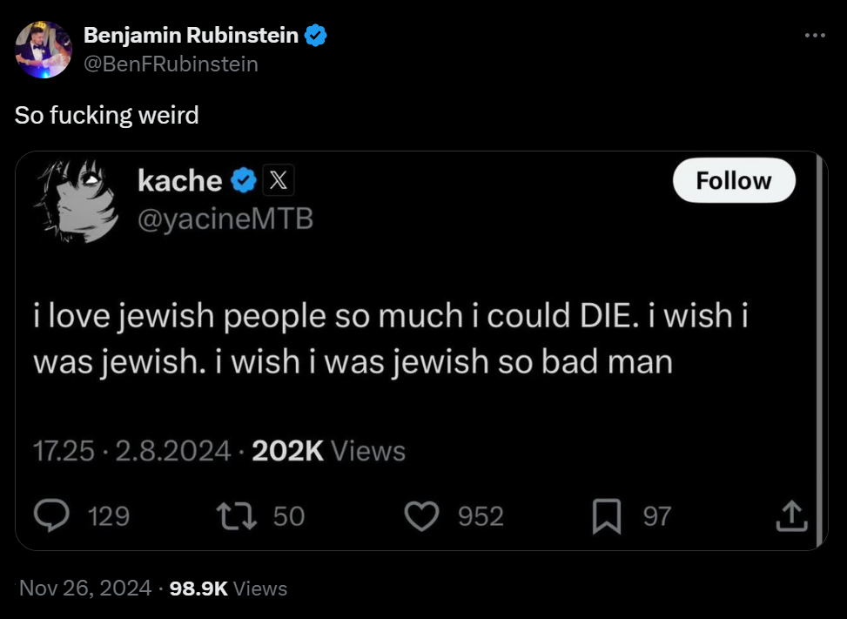Image resolution: width=847 pixels, height=619 pixels.
Task: Click Benjamin Rubinstein's profile avatar
Action: (x=44, y=50)
